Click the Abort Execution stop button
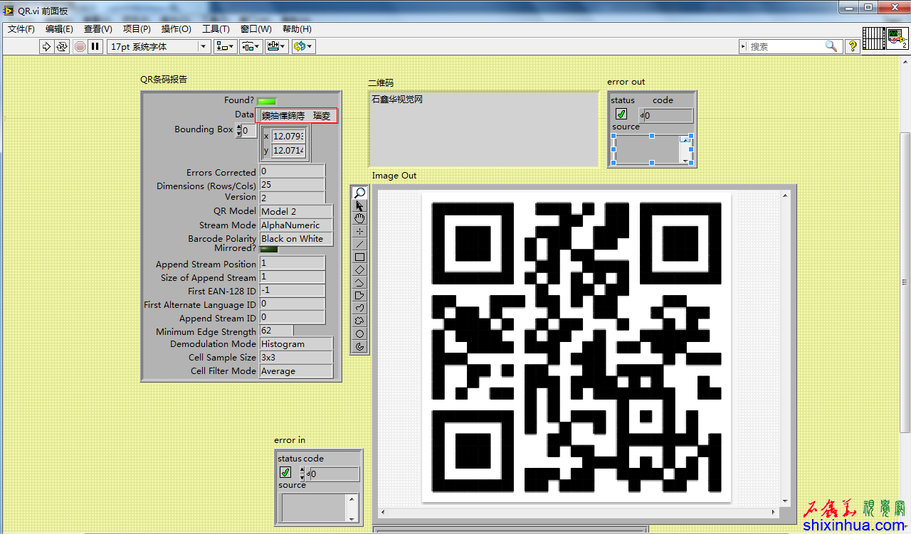Image resolution: width=911 pixels, height=534 pixels. [x=80, y=46]
